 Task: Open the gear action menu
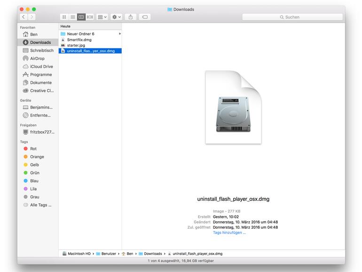pos(116,17)
